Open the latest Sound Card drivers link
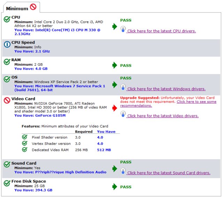Viewport: 223px width, 197px height. pyautogui.click(x=169, y=173)
